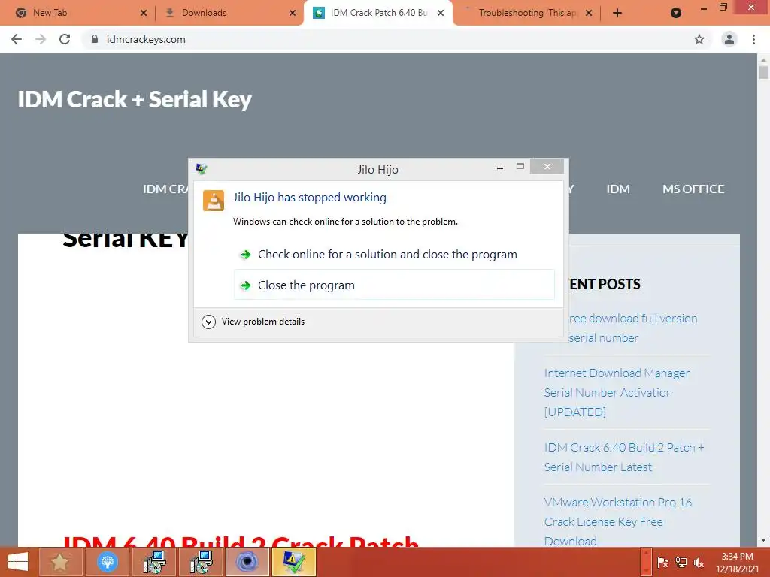
Task: Click the Jilo Hijo title bar app icon
Action: 202,169
